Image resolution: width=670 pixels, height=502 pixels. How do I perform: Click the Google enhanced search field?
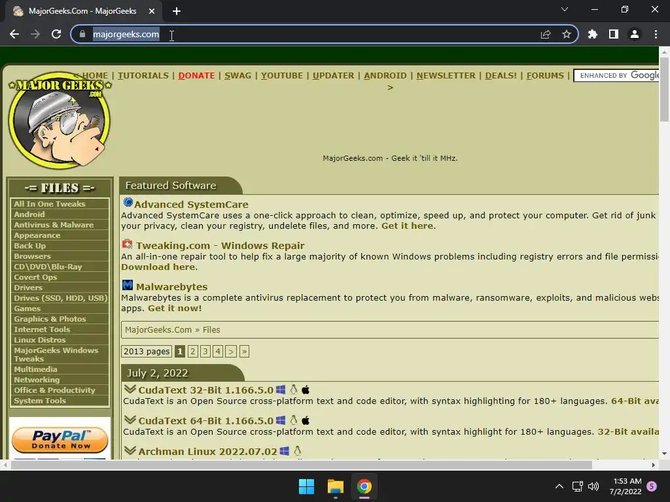[x=616, y=76]
